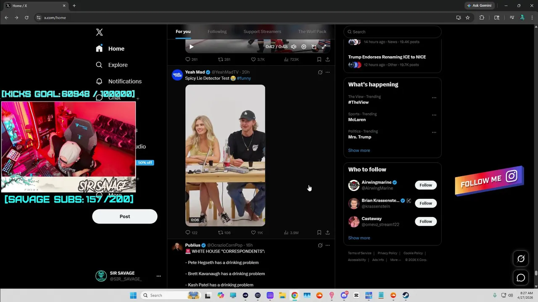Image resolution: width=538 pixels, height=302 pixels.
Task: Mute the hockey video volume icon
Action: click(293, 47)
